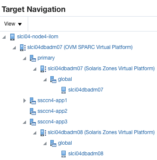Viewport: 157px width, 160px height.
Task: Expand the ssccn4-app1 tree node
Action: tap(25, 101)
